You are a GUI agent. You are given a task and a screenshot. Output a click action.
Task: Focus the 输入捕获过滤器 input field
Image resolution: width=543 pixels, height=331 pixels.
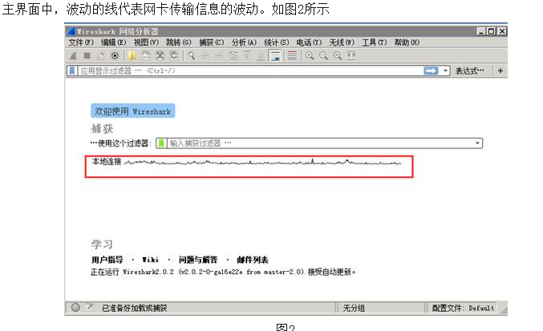(320, 143)
